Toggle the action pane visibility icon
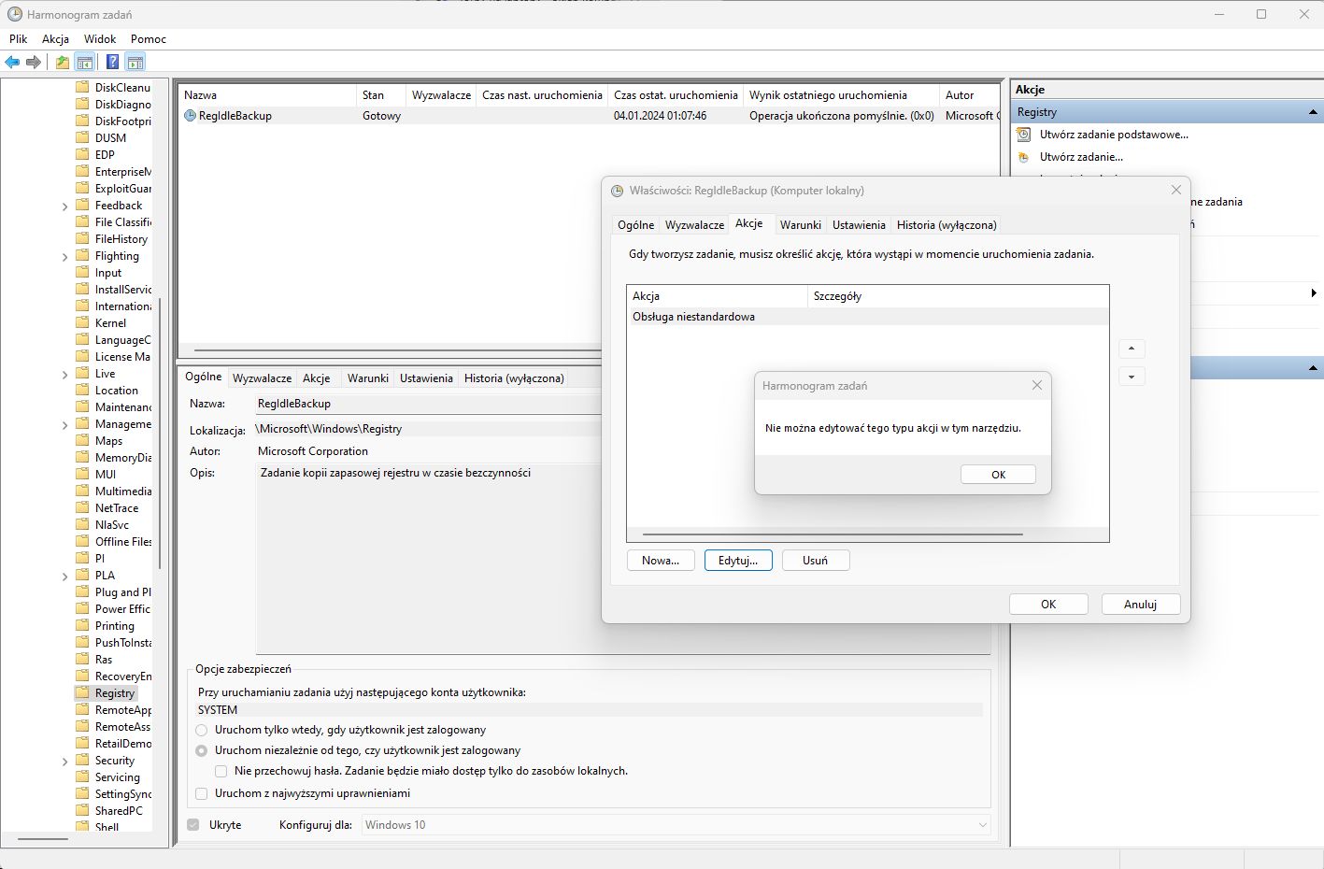1324x869 pixels. coord(136,62)
